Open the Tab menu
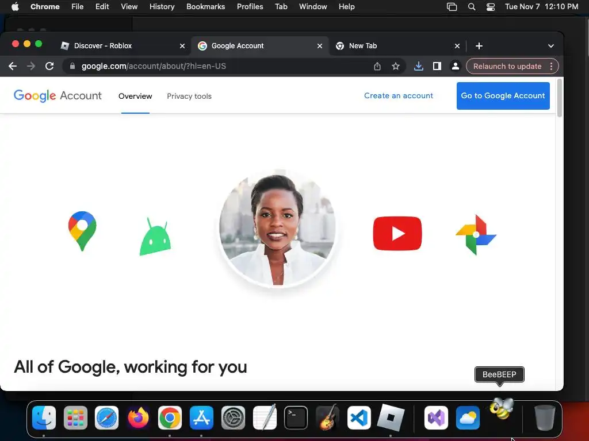This screenshot has height=441, width=589. pos(281,6)
